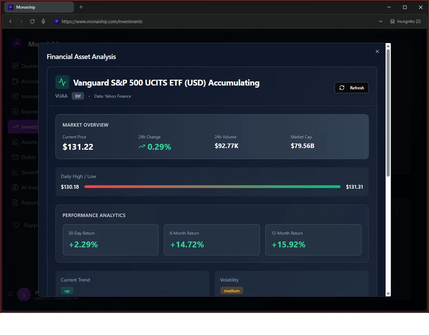Image resolution: width=429 pixels, height=335 pixels.
Task: Click the three-dot menu behind the dialog
Action: [397, 213]
